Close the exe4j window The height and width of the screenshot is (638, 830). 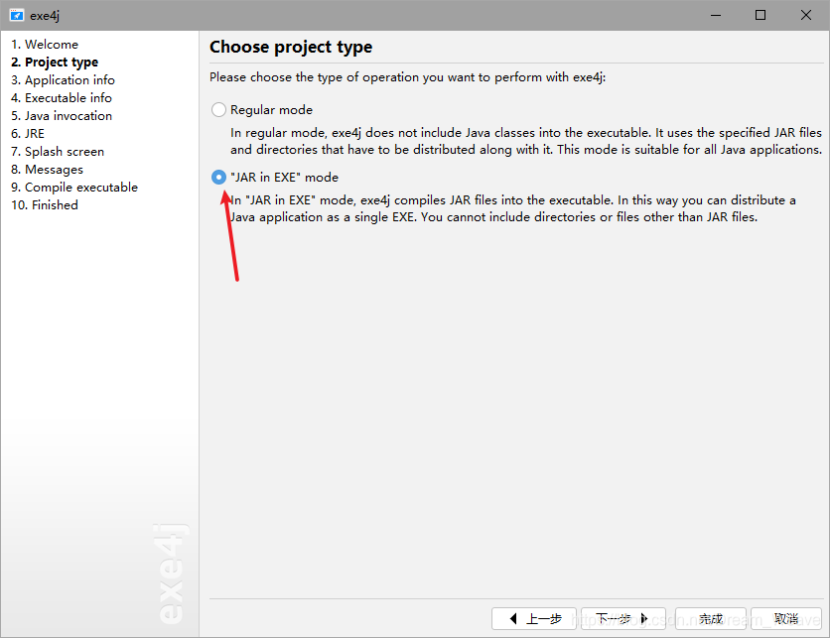pos(805,15)
